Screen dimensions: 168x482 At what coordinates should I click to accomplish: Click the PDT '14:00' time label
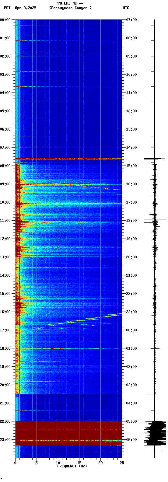5,275
